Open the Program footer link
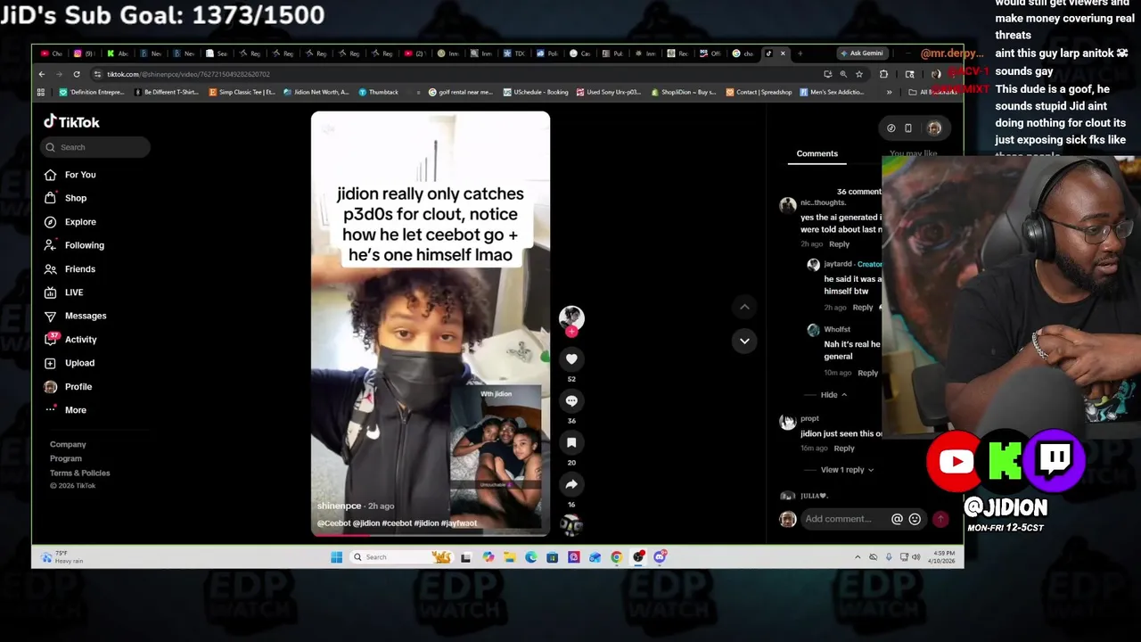 pyautogui.click(x=66, y=458)
